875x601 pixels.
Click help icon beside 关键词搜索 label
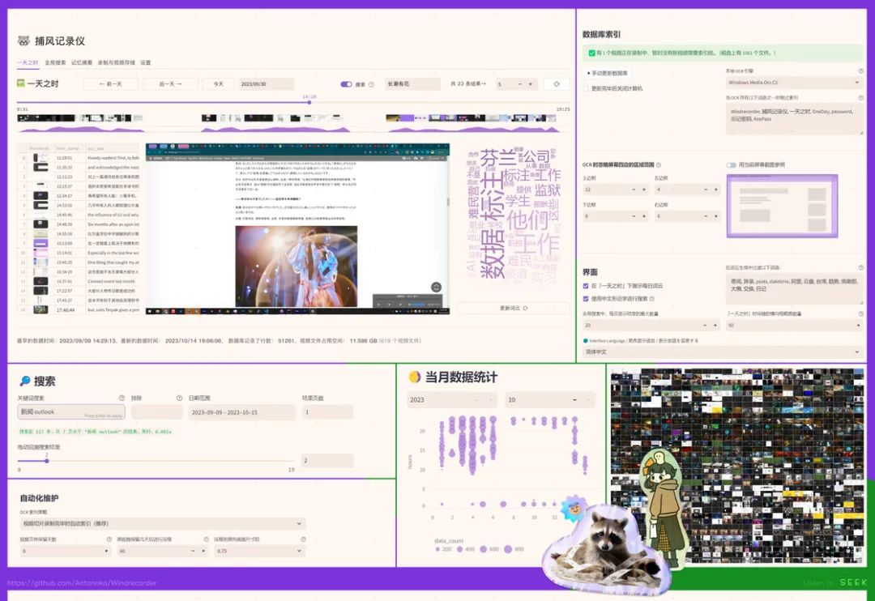122,398
